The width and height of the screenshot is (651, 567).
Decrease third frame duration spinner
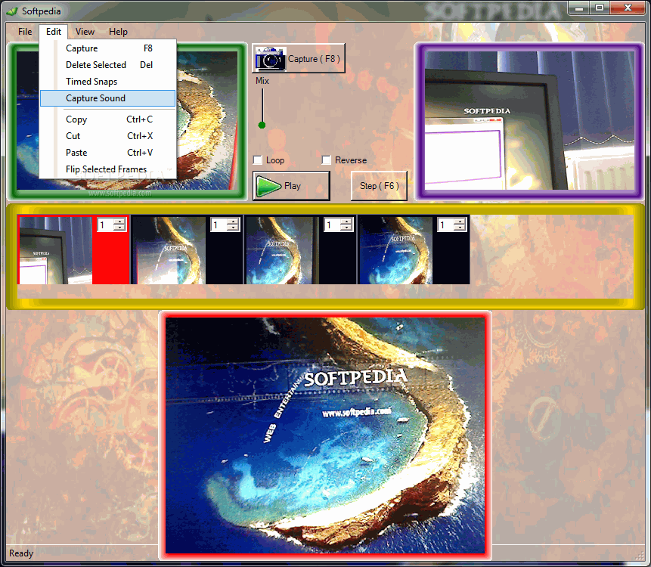[x=347, y=228]
